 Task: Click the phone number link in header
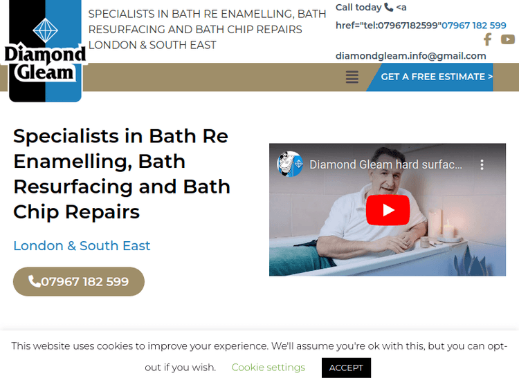click(473, 25)
